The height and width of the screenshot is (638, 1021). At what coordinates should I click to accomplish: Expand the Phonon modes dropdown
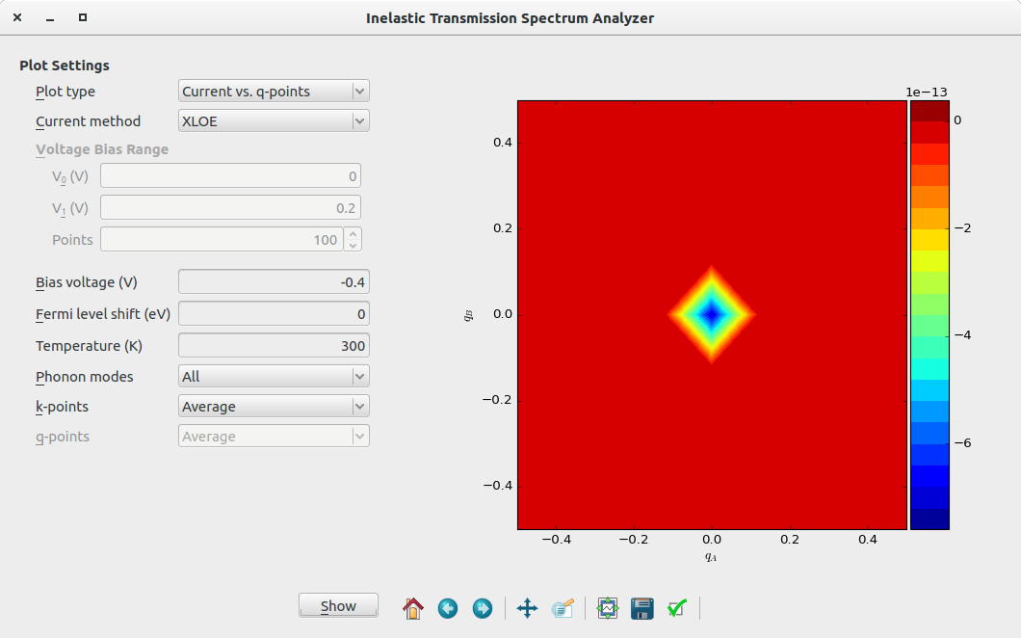coord(274,377)
